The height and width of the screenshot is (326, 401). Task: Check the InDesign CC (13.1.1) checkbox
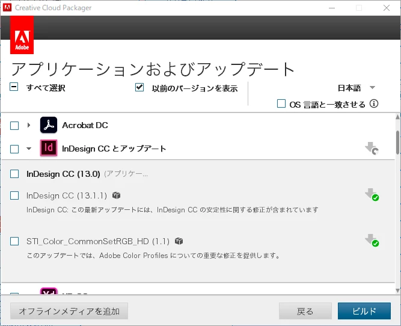(14, 195)
